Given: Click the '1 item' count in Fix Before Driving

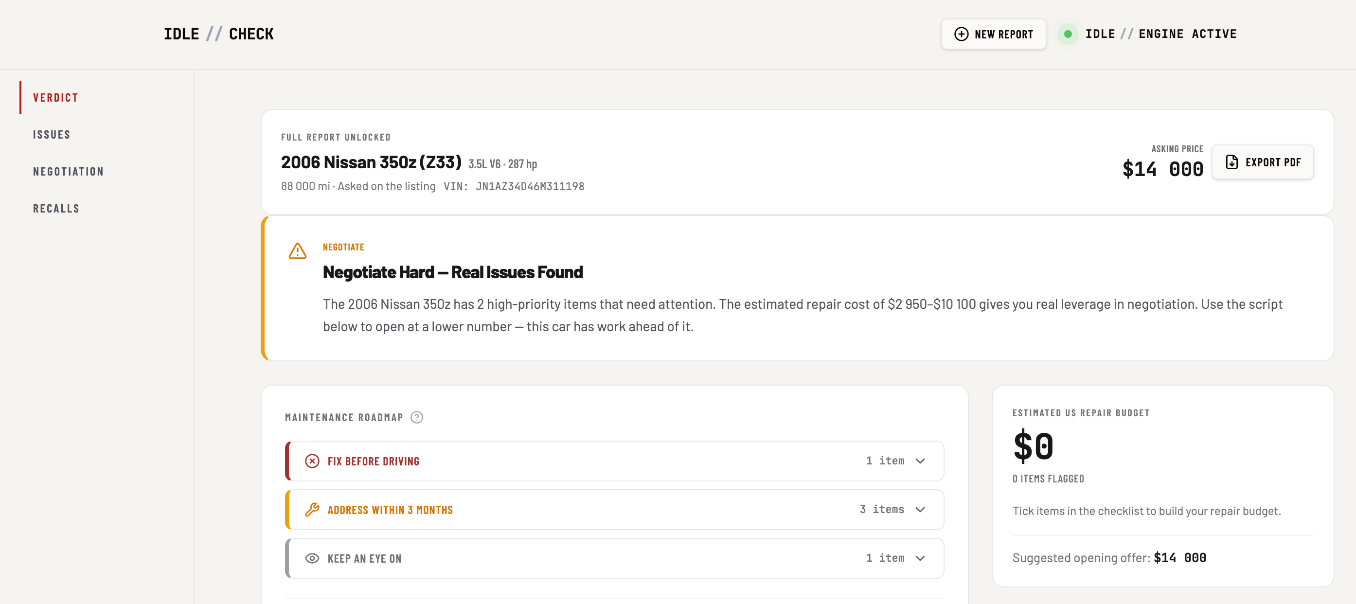Looking at the screenshot, I should [885, 461].
